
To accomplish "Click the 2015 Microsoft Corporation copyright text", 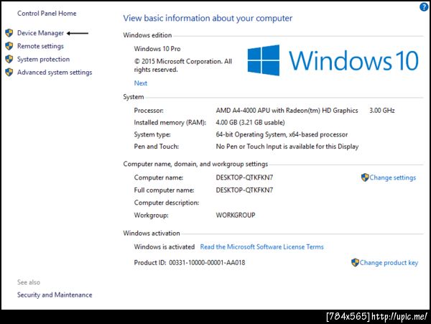I will (183, 65).
